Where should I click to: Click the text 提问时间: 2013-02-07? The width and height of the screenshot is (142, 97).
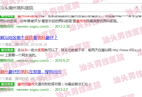click(31, 79)
